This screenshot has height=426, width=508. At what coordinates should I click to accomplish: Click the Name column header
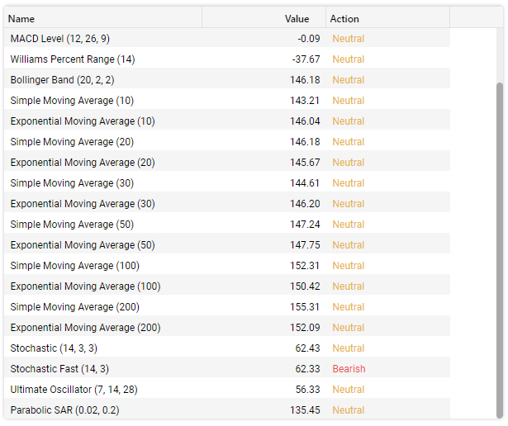[103, 19]
